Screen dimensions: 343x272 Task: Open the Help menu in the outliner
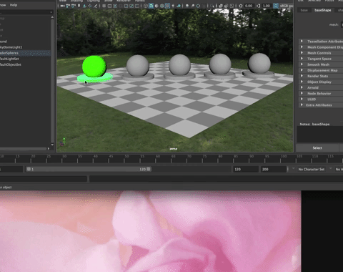pos(14,5)
